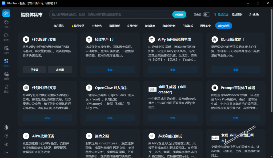
Task: Click the 洞察之眼 eye icon
Action: 89,136
